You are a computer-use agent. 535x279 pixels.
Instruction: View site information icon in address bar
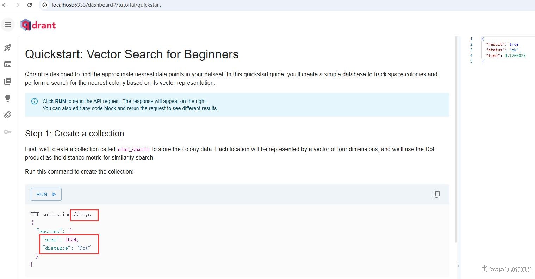(x=45, y=5)
